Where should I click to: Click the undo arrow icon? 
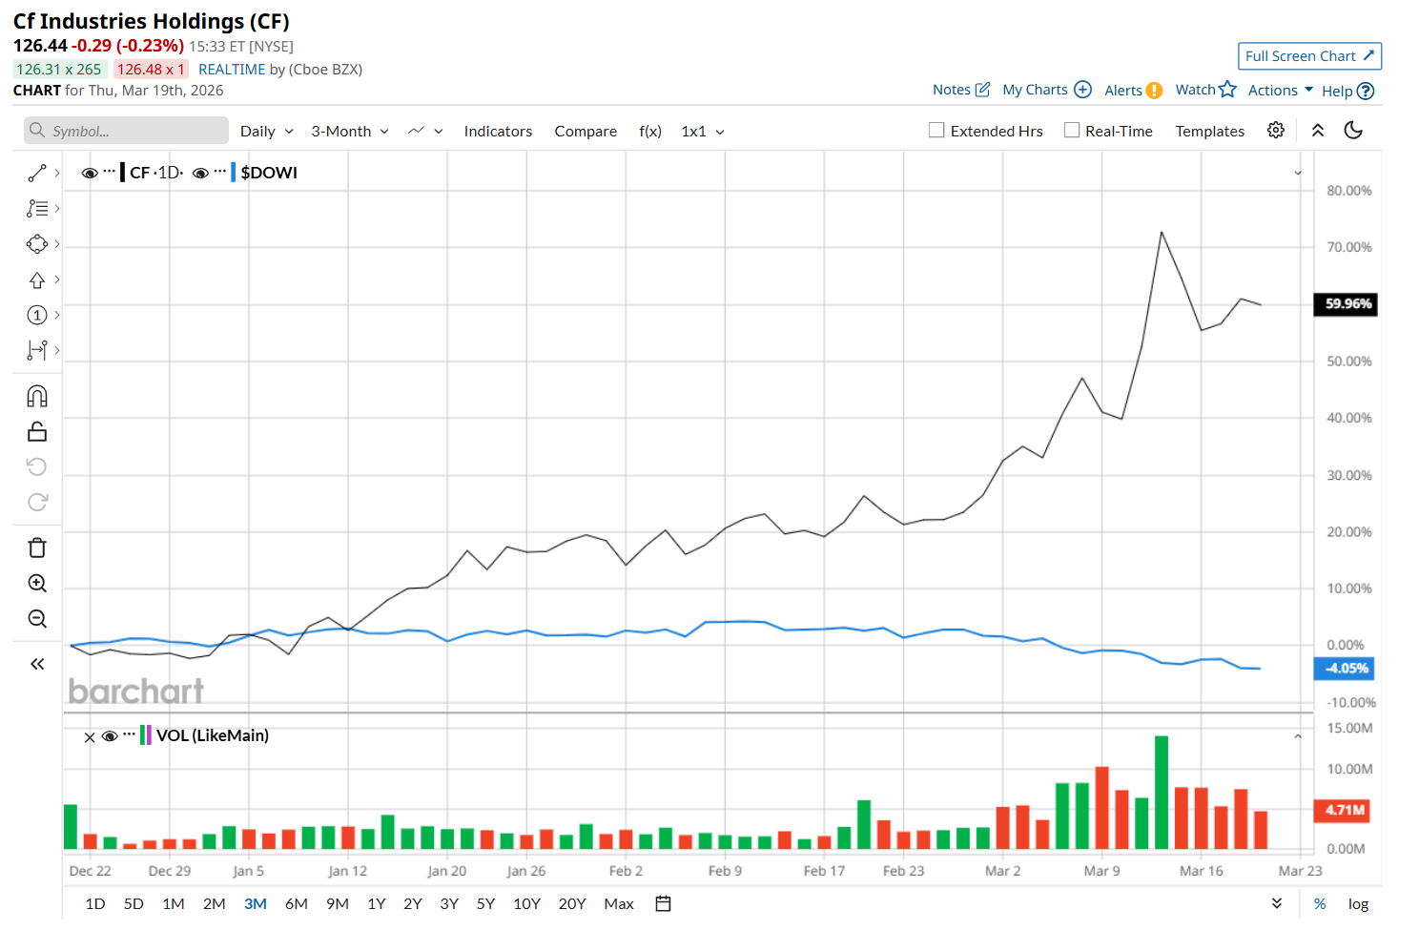37,466
